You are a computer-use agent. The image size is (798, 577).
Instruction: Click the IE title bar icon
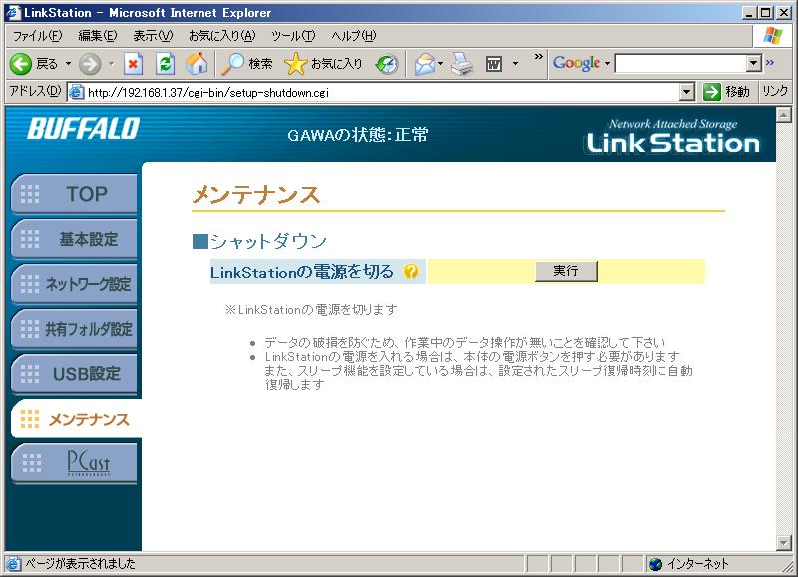(13, 13)
